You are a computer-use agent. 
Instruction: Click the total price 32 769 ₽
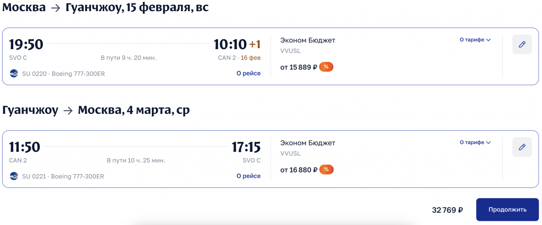point(447,210)
